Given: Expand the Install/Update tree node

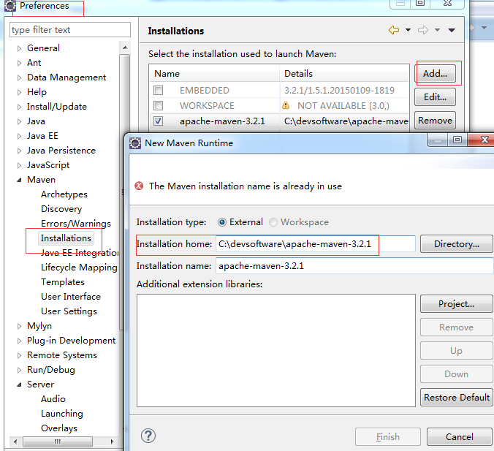Looking at the screenshot, I should point(19,107).
